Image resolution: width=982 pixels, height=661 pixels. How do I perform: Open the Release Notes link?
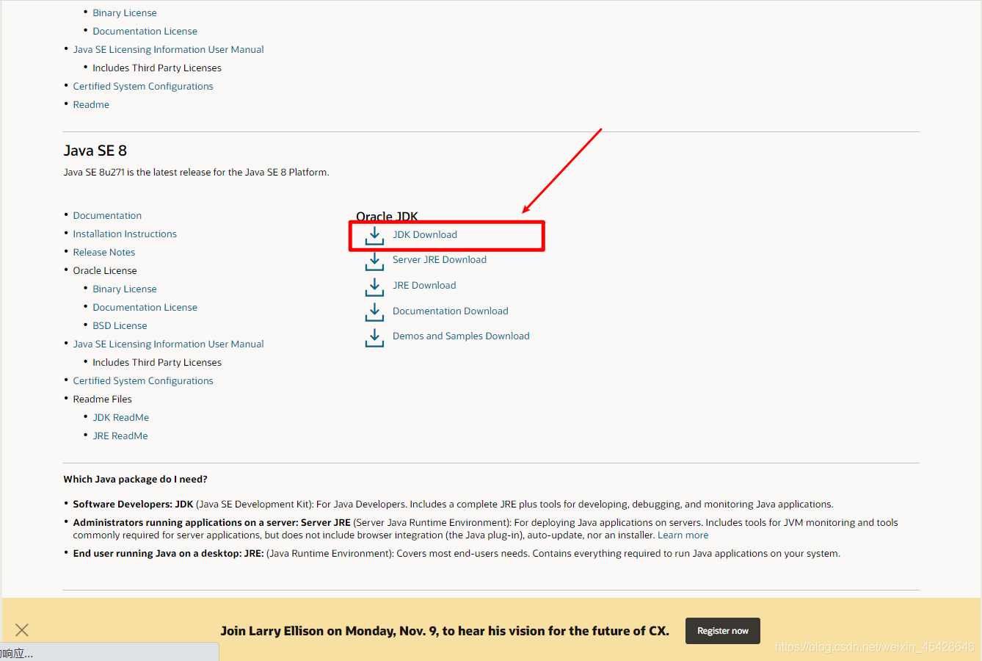tap(104, 252)
